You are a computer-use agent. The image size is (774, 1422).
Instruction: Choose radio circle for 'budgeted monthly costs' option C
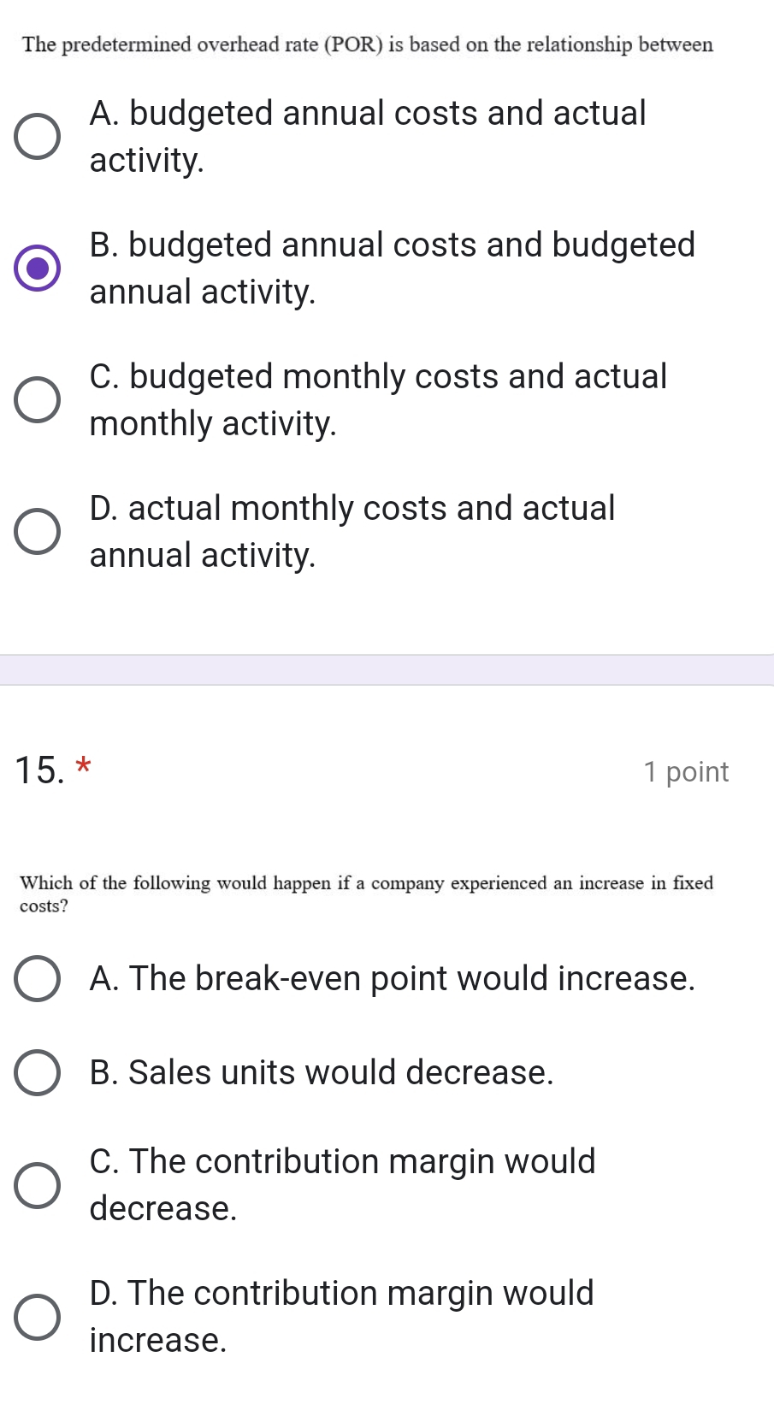pos(38,400)
